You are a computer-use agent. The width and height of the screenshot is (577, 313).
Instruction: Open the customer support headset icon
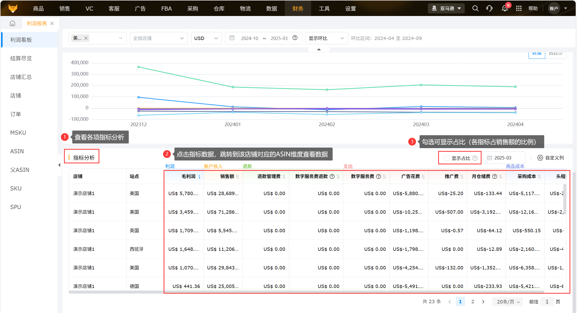click(x=489, y=9)
